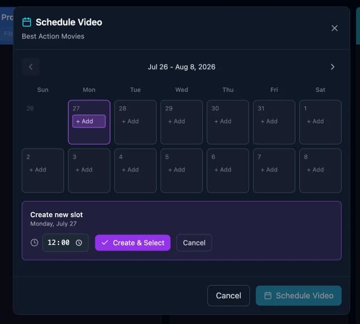Advance to next date range with right chevron
Image resolution: width=360 pixels, height=324 pixels.
[333, 67]
